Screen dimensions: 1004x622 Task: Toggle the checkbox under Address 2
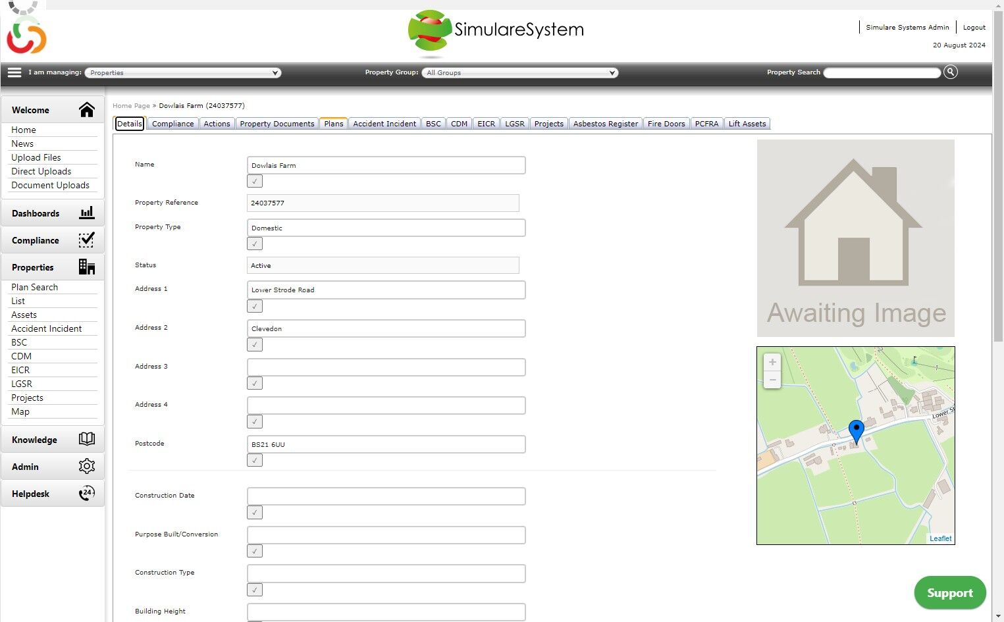(255, 344)
